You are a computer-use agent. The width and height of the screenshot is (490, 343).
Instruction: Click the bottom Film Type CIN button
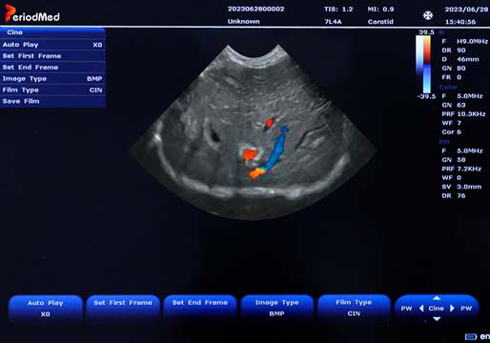354,308
